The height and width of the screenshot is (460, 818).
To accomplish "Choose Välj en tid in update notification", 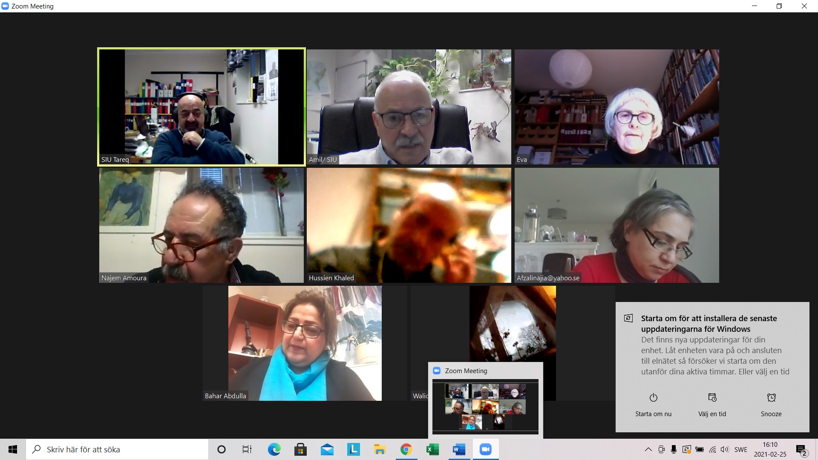I will pyautogui.click(x=712, y=405).
